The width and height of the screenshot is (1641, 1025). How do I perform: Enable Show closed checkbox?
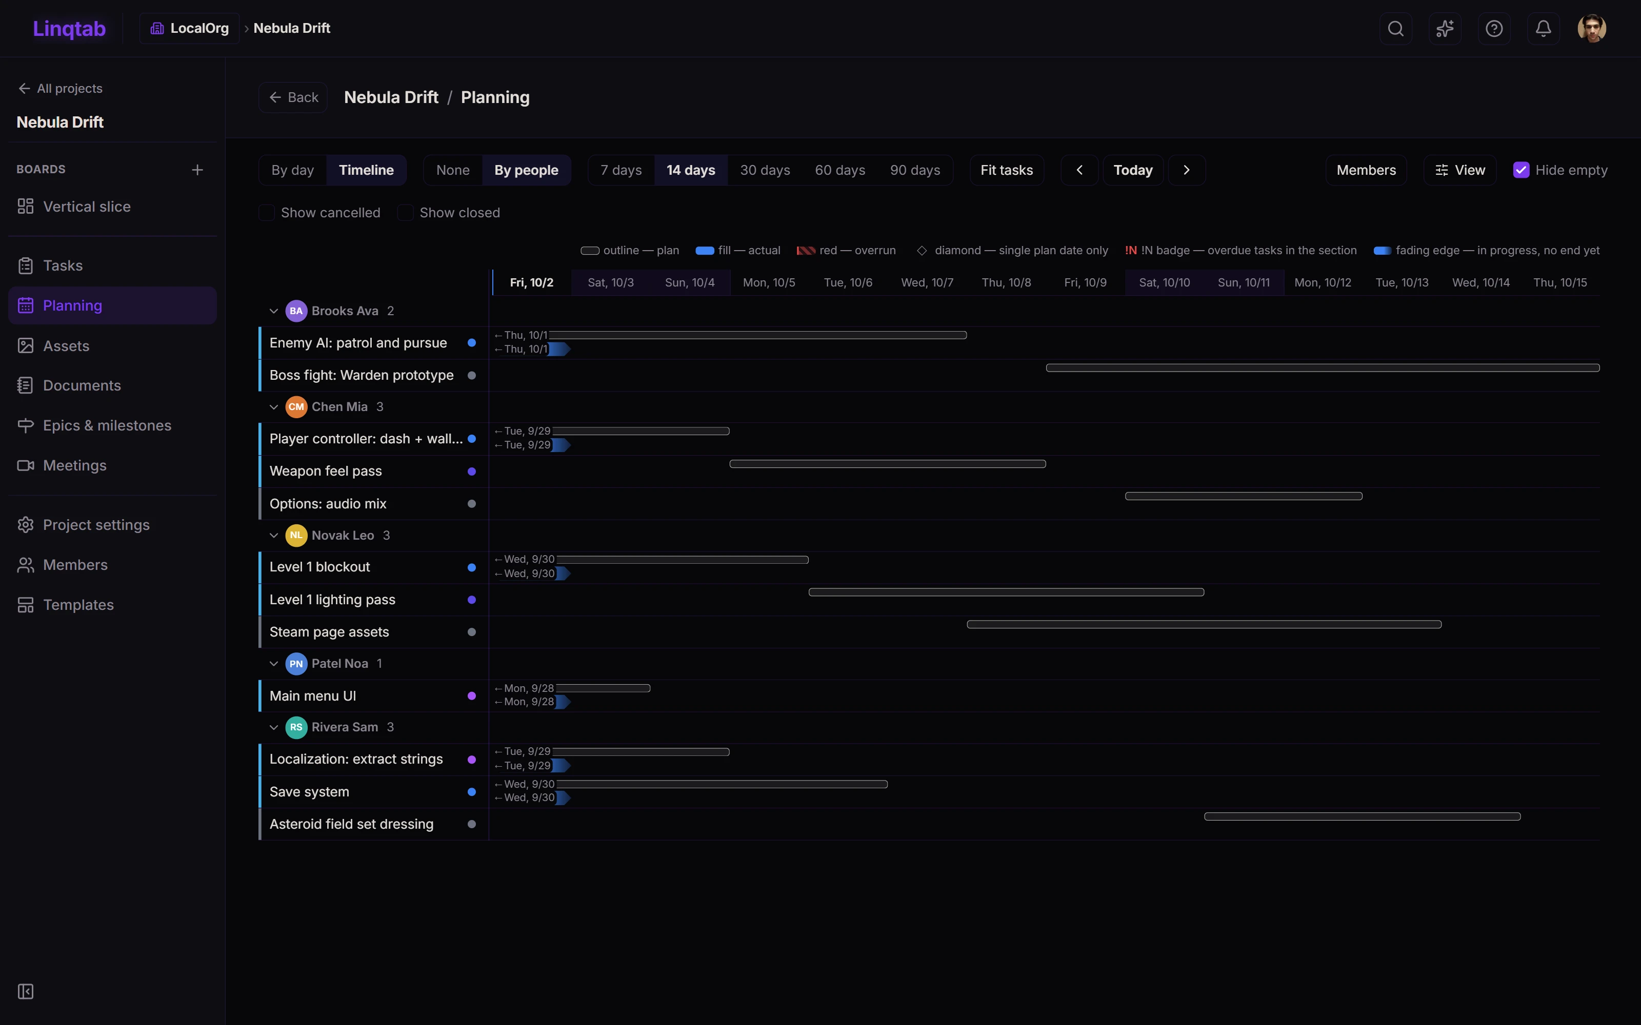(x=406, y=213)
